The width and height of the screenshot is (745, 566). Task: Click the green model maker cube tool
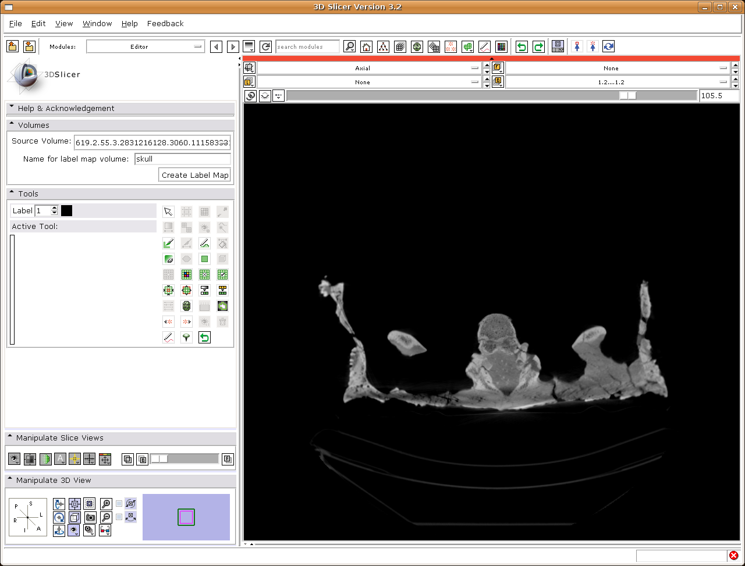[x=186, y=306]
